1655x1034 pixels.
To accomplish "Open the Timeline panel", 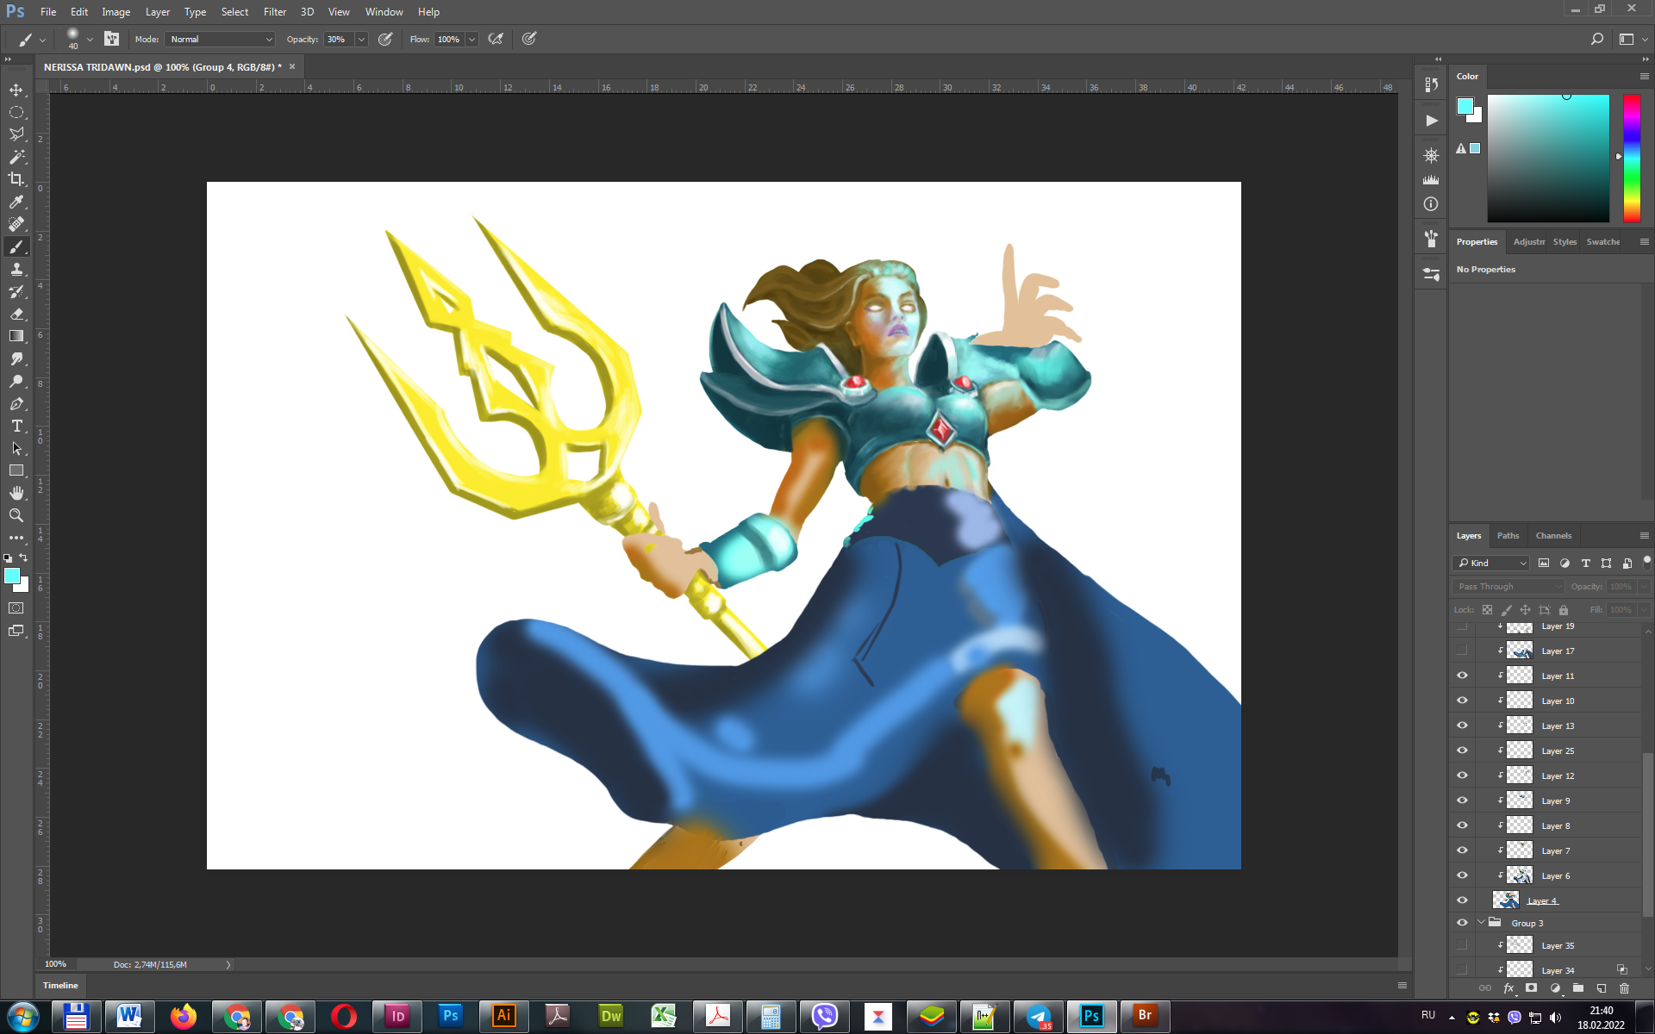I will pos(60,985).
